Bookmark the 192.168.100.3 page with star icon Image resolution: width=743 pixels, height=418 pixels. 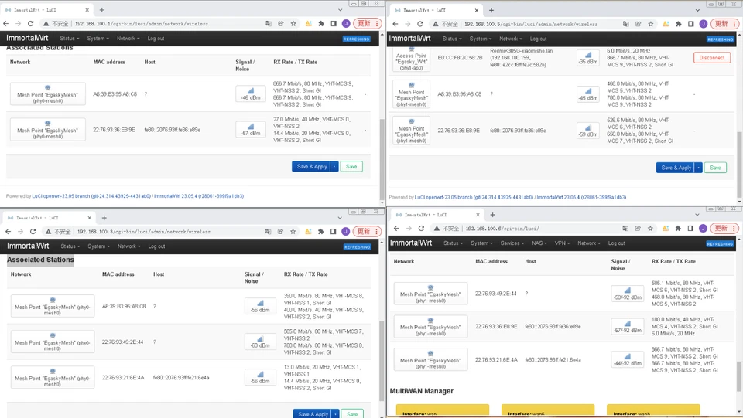293,232
